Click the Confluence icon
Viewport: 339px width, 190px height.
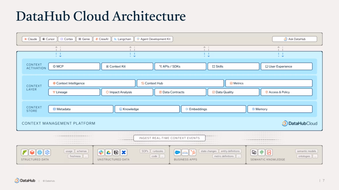(124, 152)
